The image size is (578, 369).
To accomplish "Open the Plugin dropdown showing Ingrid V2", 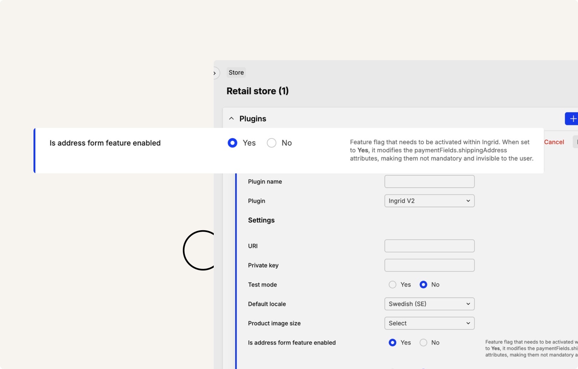I will point(429,201).
